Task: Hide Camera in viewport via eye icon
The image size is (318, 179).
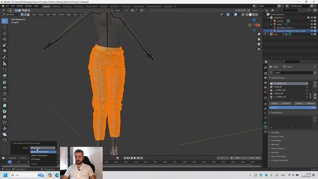Action: 312,21
